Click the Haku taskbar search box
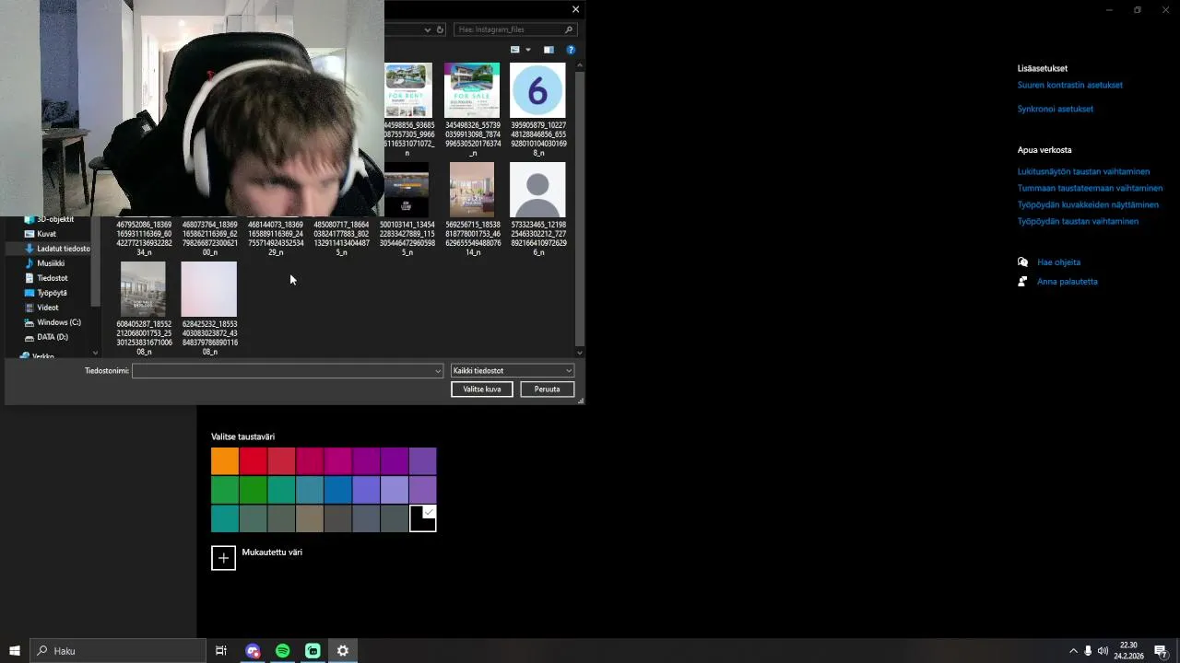Image resolution: width=1180 pixels, height=663 pixels. click(x=118, y=651)
